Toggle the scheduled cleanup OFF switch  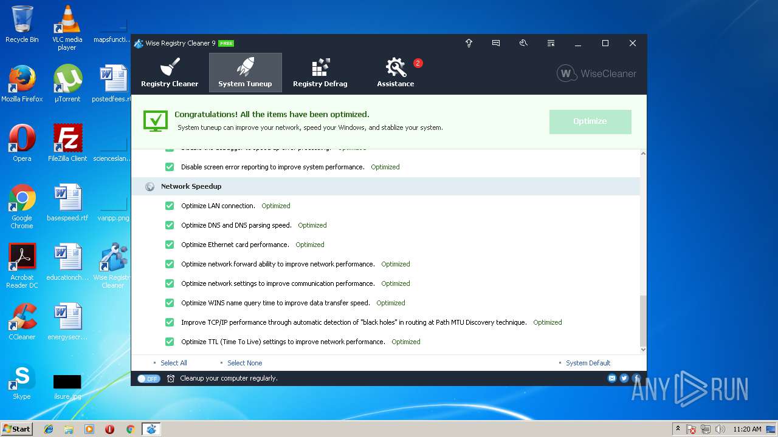point(148,379)
